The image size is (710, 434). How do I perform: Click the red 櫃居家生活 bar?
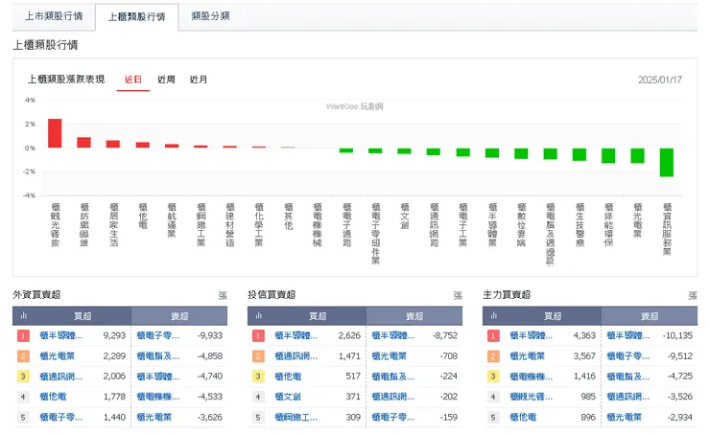pos(113,144)
